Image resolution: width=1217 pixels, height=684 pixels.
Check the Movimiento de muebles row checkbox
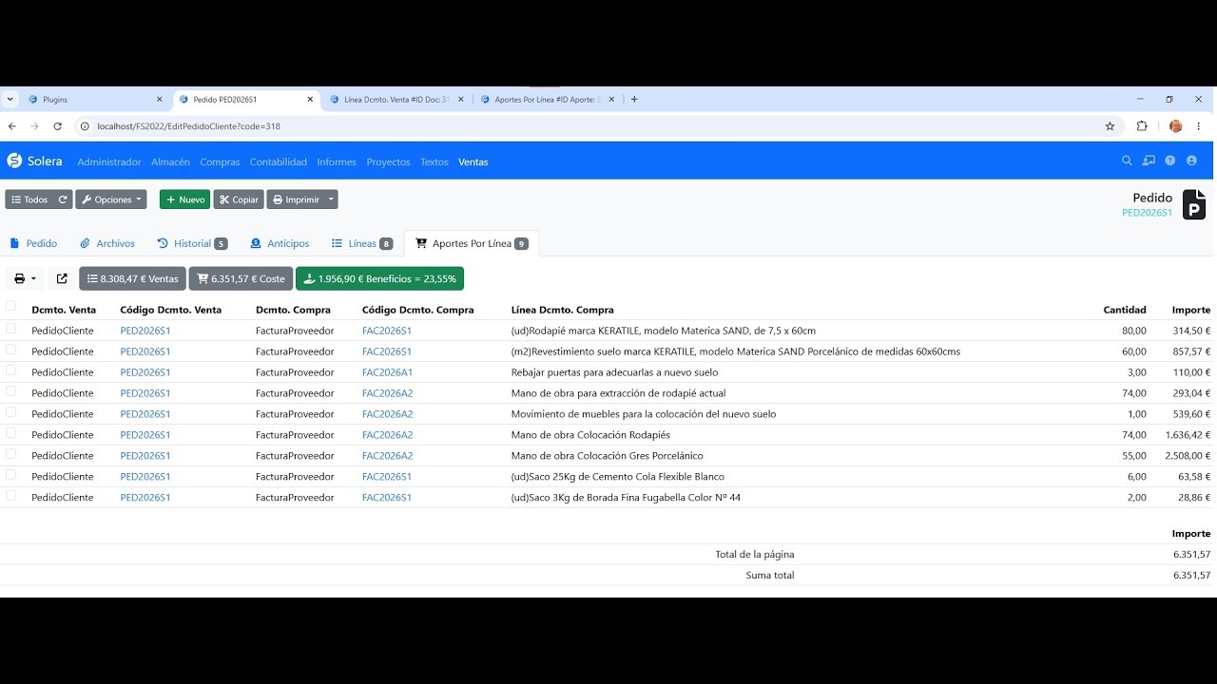click(11, 412)
